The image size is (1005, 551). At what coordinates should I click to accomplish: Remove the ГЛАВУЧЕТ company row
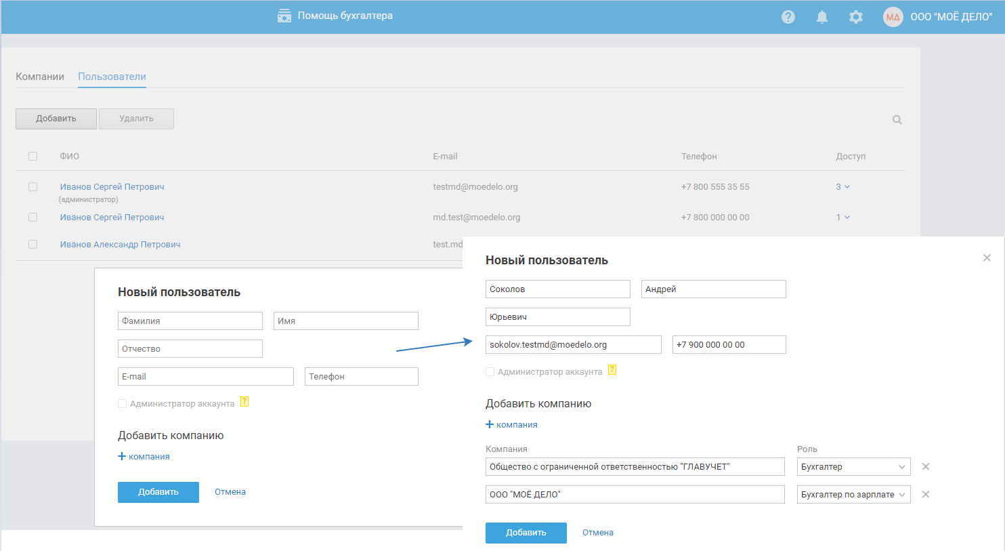pos(925,467)
